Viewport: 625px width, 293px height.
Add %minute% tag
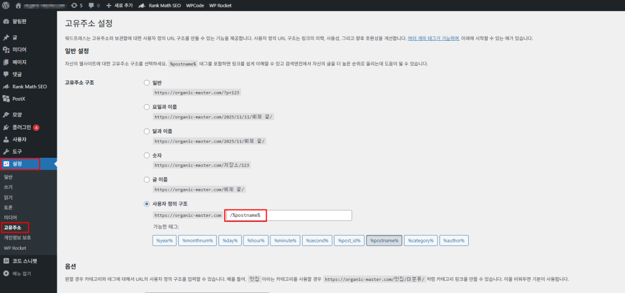[285, 241]
